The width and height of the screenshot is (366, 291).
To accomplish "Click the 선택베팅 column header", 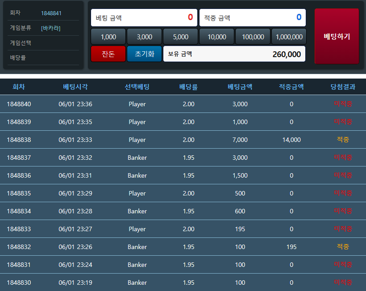I will 137,87.
